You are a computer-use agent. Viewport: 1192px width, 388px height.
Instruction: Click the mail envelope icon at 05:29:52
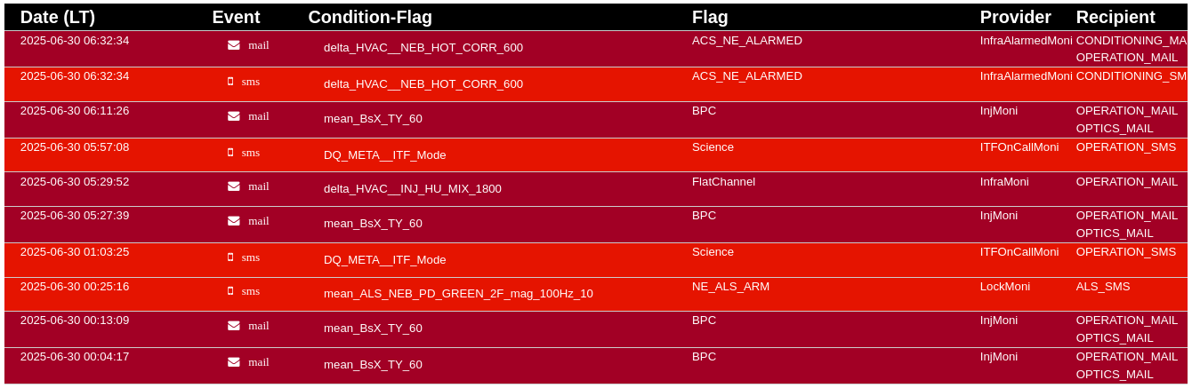(x=233, y=186)
